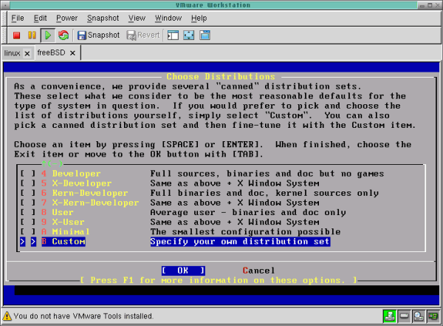The width and height of the screenshot is (443, 326).
Task: Click the Cancel button
Action: (258, 271)
